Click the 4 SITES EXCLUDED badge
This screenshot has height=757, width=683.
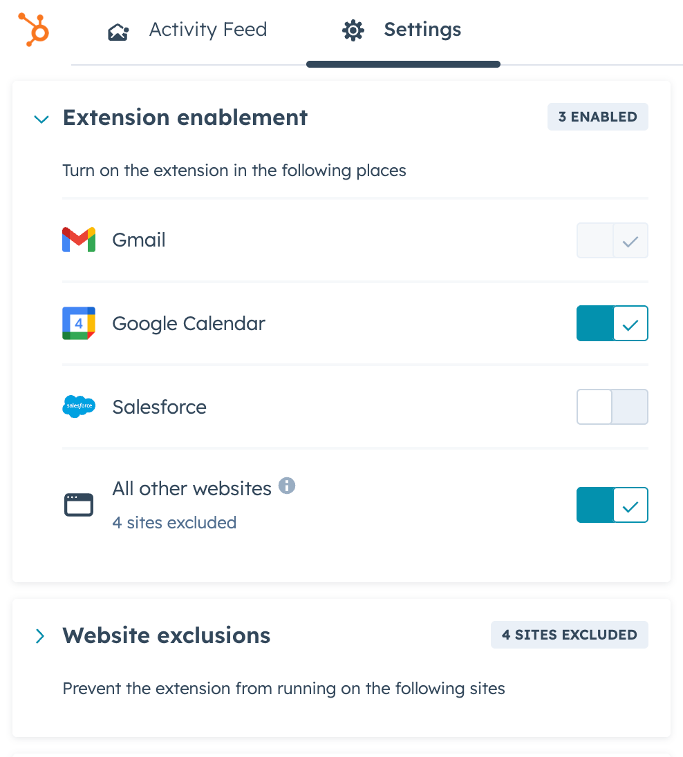click(570, 634)
